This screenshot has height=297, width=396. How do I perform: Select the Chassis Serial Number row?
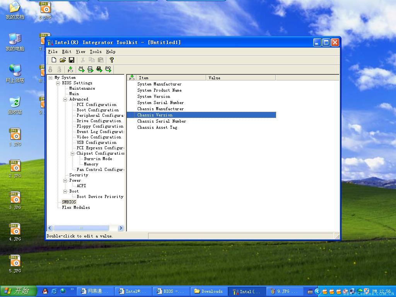click(x=201, y=121)
